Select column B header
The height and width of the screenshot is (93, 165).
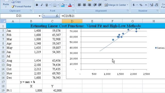[31, 21]
